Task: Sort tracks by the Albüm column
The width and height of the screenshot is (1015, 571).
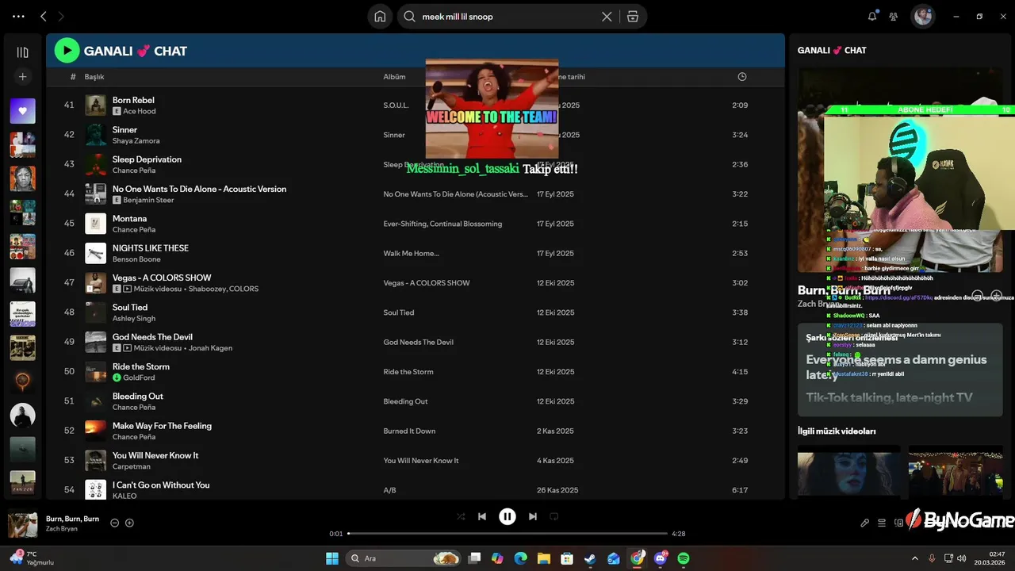Action: click(x=394, y=77)
